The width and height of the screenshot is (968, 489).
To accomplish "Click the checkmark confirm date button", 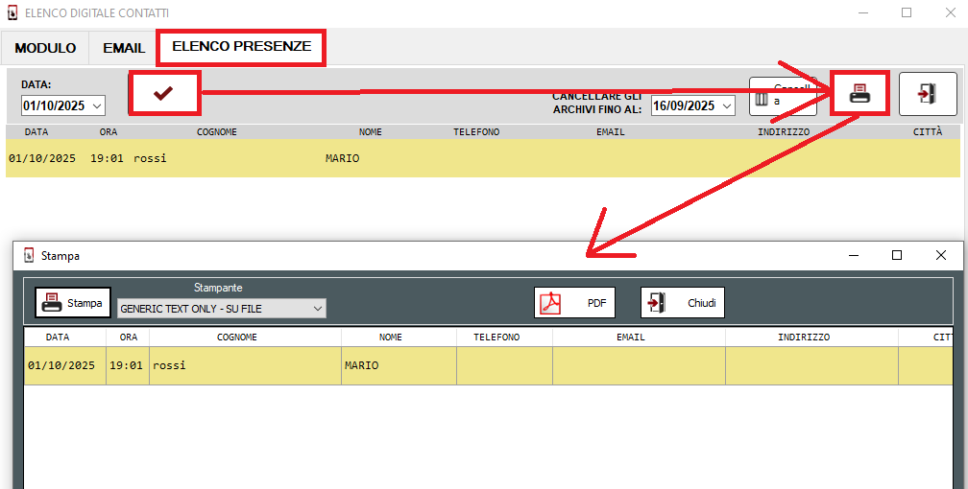I will [164, 93].
